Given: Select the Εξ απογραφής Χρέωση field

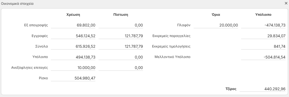Looking at the screenshot, I should click(x=73, y=25).
